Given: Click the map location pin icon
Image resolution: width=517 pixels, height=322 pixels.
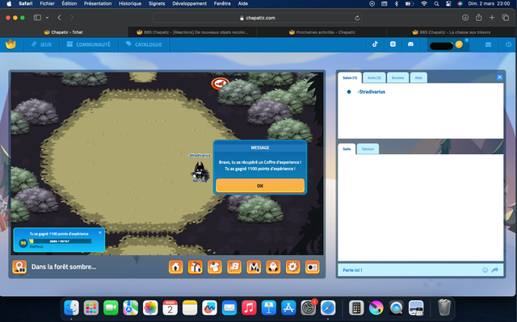Looking at the screenshot, I should coord(19,267).
